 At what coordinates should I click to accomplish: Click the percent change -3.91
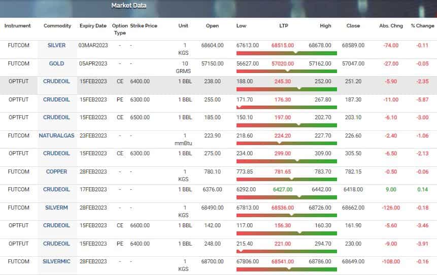[422, 244]
